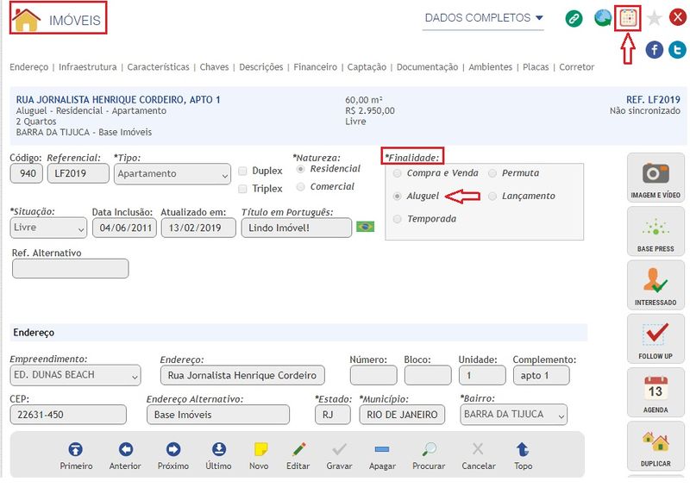Check the Duplex checkbox
Screen dimensions: 690x494
(244, 171)
